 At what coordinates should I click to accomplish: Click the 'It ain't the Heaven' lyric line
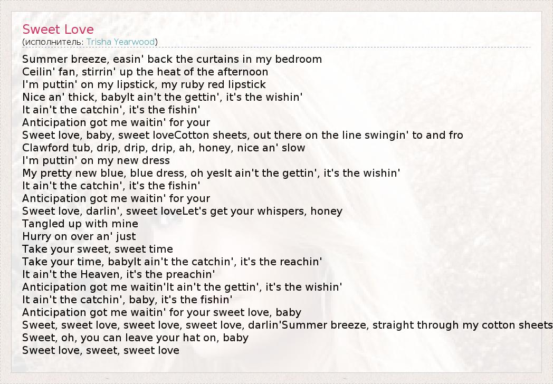tap(119, 274)
